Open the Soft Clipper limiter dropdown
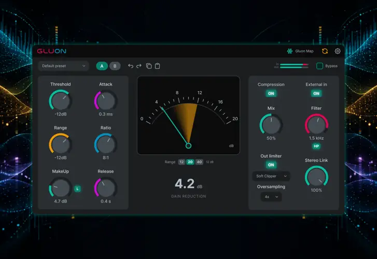The height and width of the screenshot is (259, 377). (271, 176)
